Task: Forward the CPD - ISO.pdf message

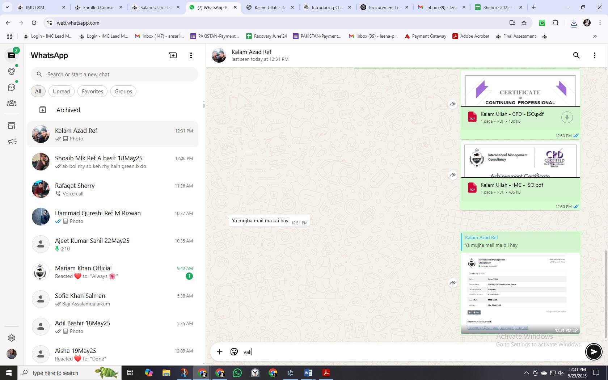Action: coord(453,104)
